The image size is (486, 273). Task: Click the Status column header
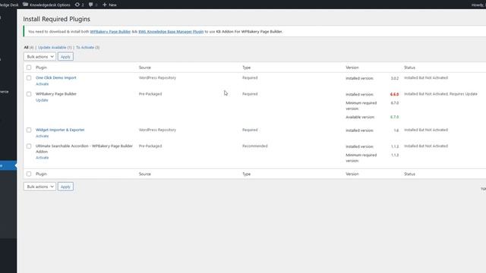[x=409, y=67]
